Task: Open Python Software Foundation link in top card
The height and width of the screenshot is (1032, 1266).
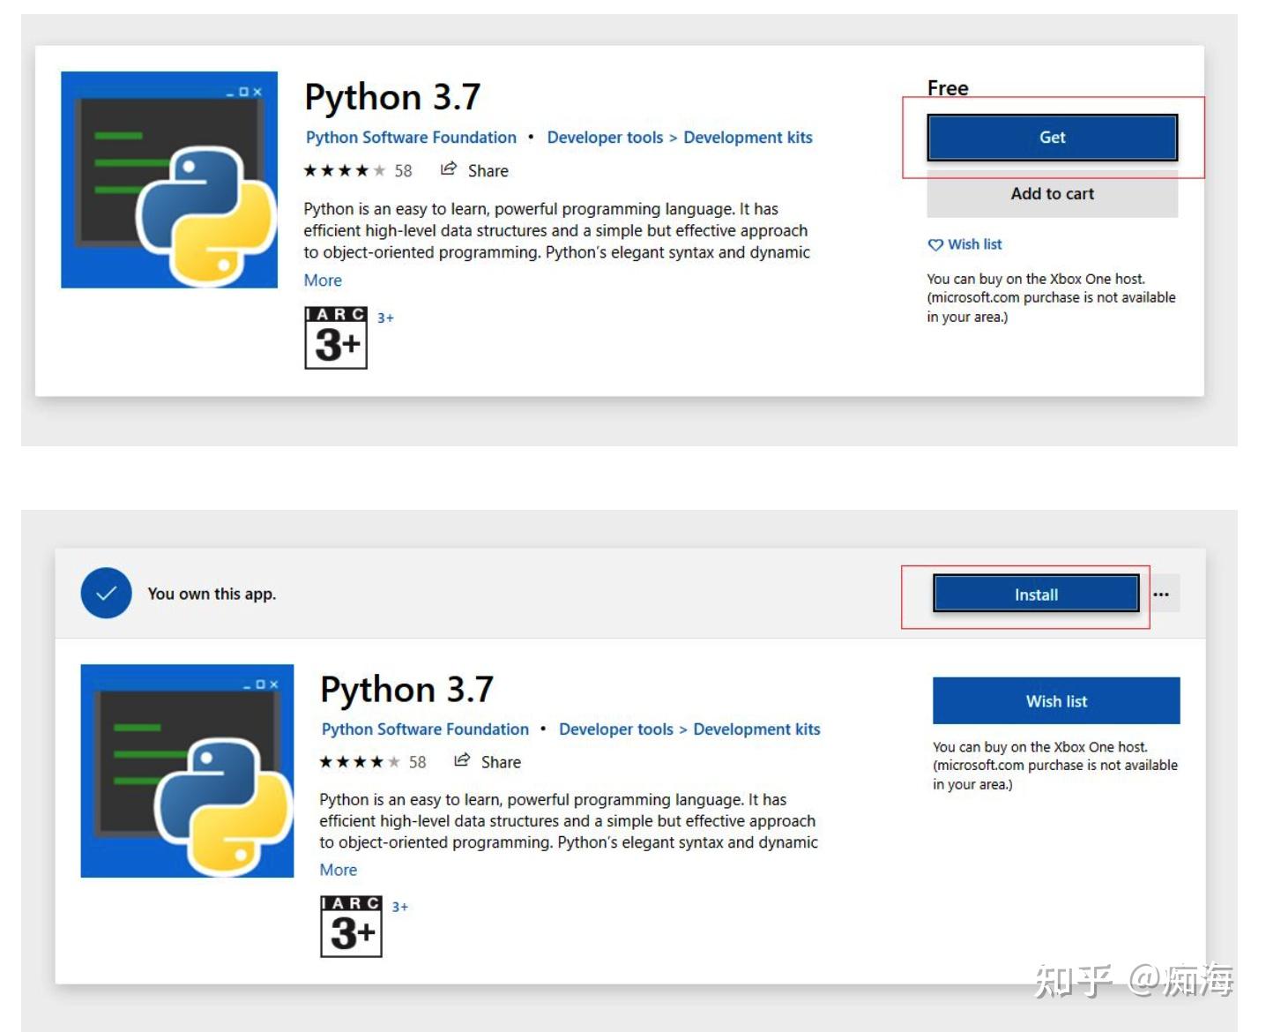Action: pyautogui.click(x=411, y=138)
